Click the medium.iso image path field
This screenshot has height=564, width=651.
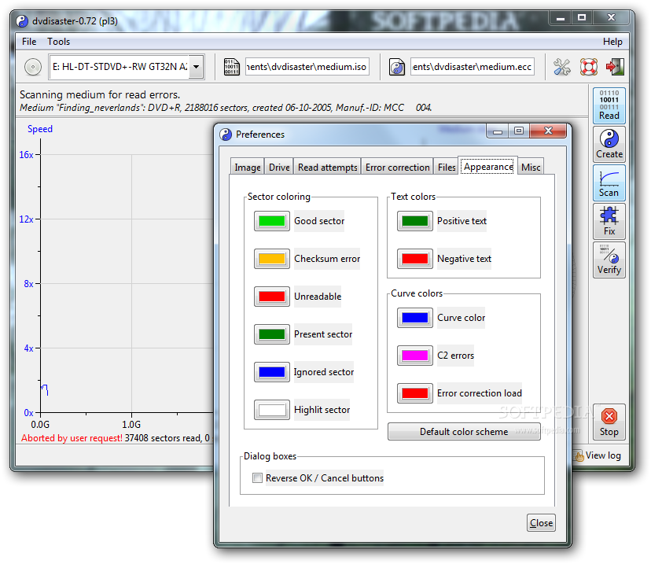307,66
